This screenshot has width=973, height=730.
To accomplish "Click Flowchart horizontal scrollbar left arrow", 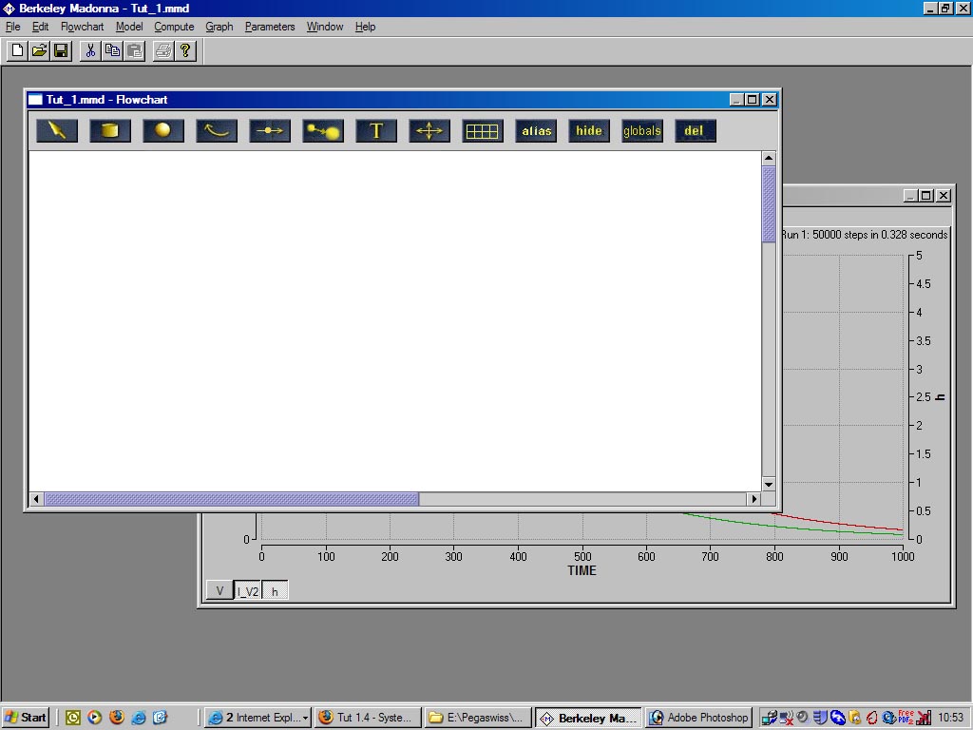I will click(37, 498).
